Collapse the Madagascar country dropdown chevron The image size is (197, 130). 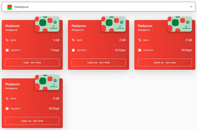point(191,7)
